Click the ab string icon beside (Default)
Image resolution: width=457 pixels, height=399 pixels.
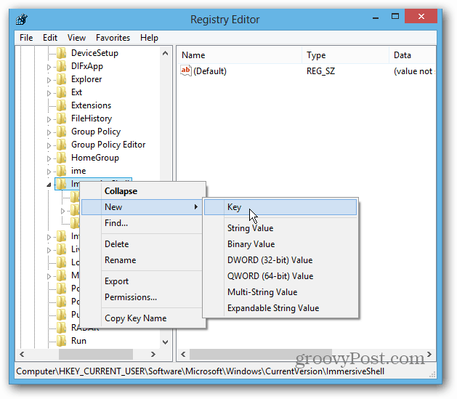tap(186, 70)
